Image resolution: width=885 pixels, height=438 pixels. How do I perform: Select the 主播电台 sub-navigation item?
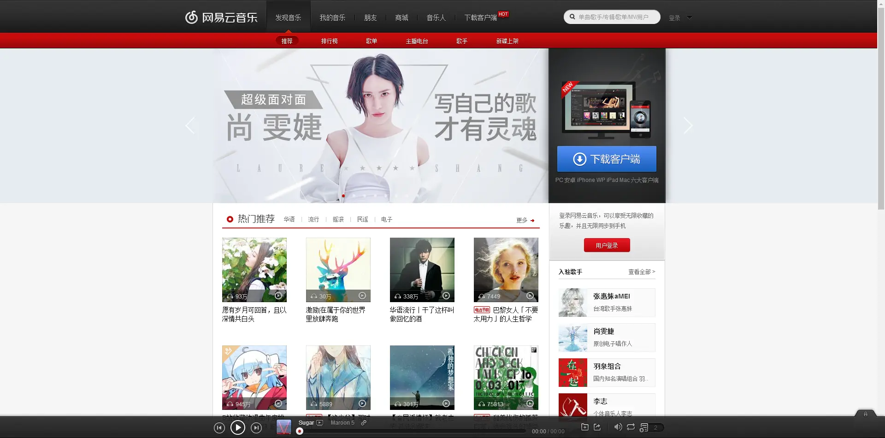point(417,41)
